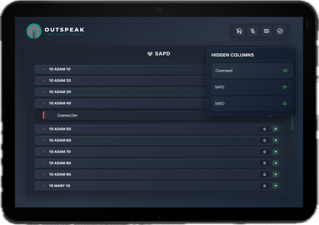Toggle visibility of SAED column
Screen dimensions: 319x225
click(285, 104)
